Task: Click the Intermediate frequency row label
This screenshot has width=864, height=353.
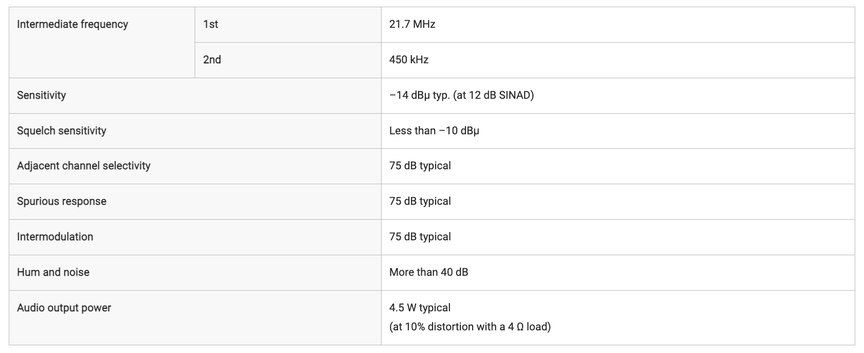Action: click(73, 24)
